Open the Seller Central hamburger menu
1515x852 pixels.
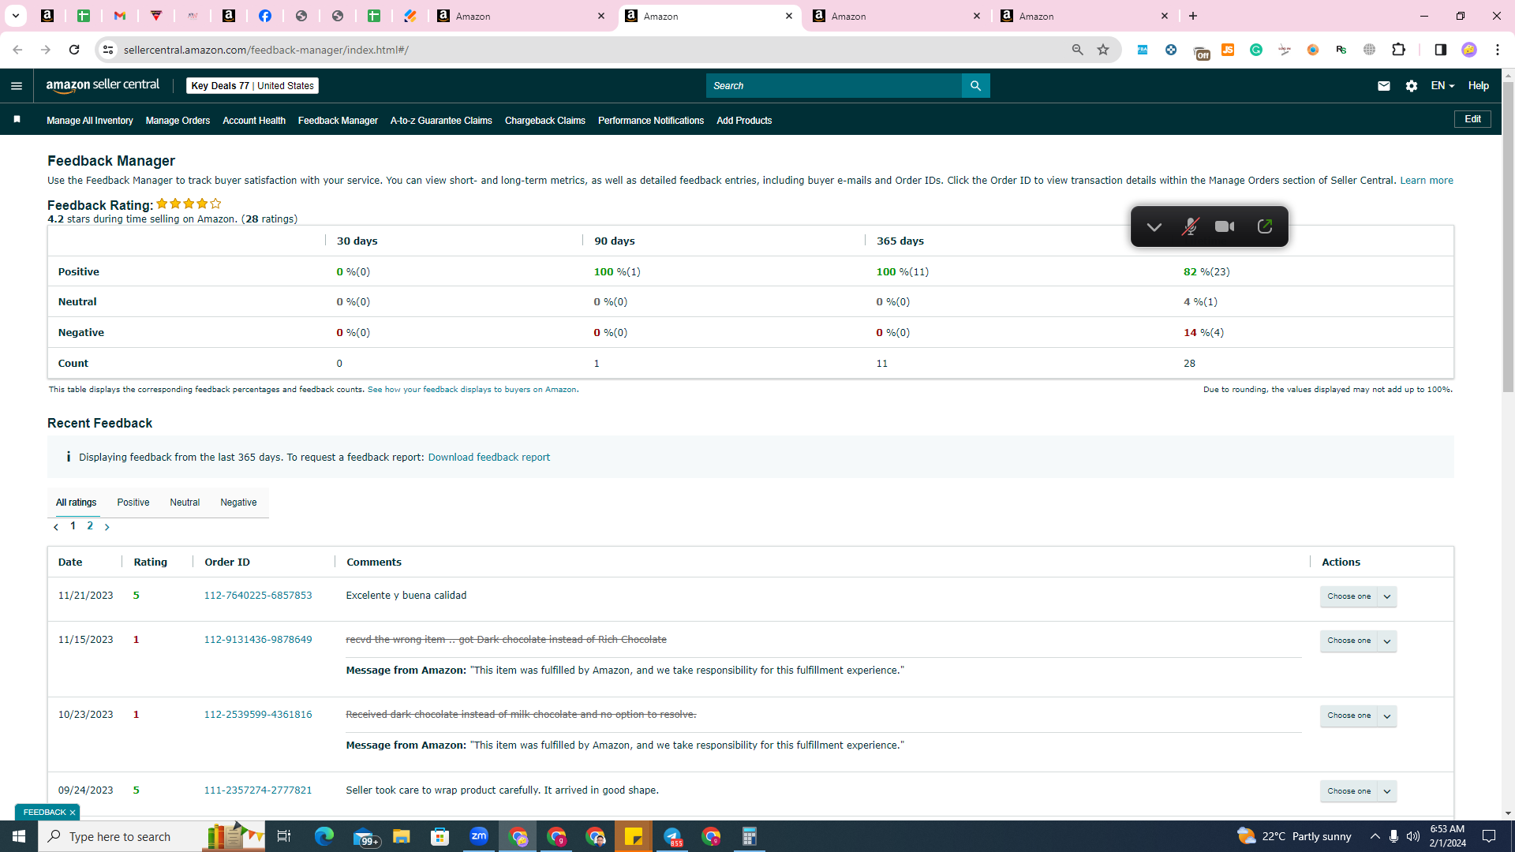point(17,86)
